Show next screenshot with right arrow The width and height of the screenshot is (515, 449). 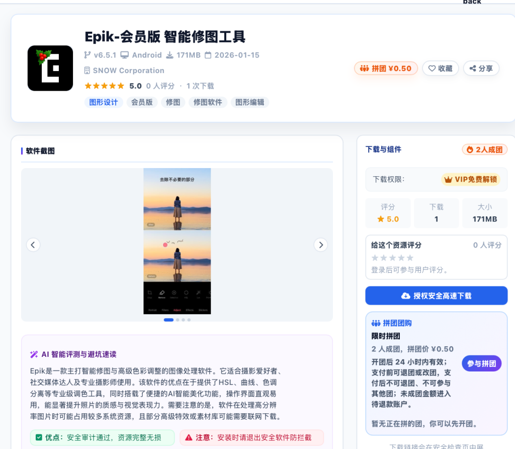[320, 245]
